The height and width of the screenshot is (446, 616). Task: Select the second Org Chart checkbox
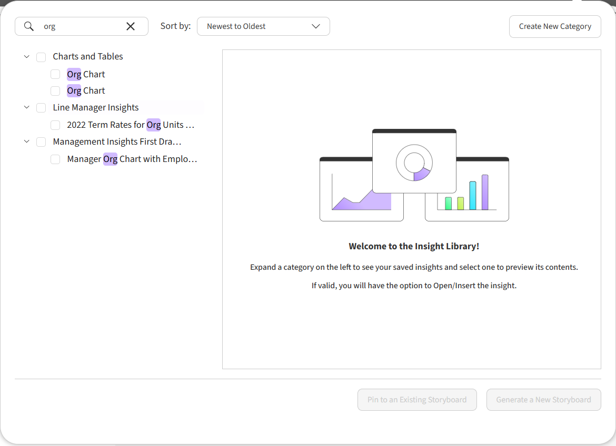pyautogui.click(x=55, y=91)
